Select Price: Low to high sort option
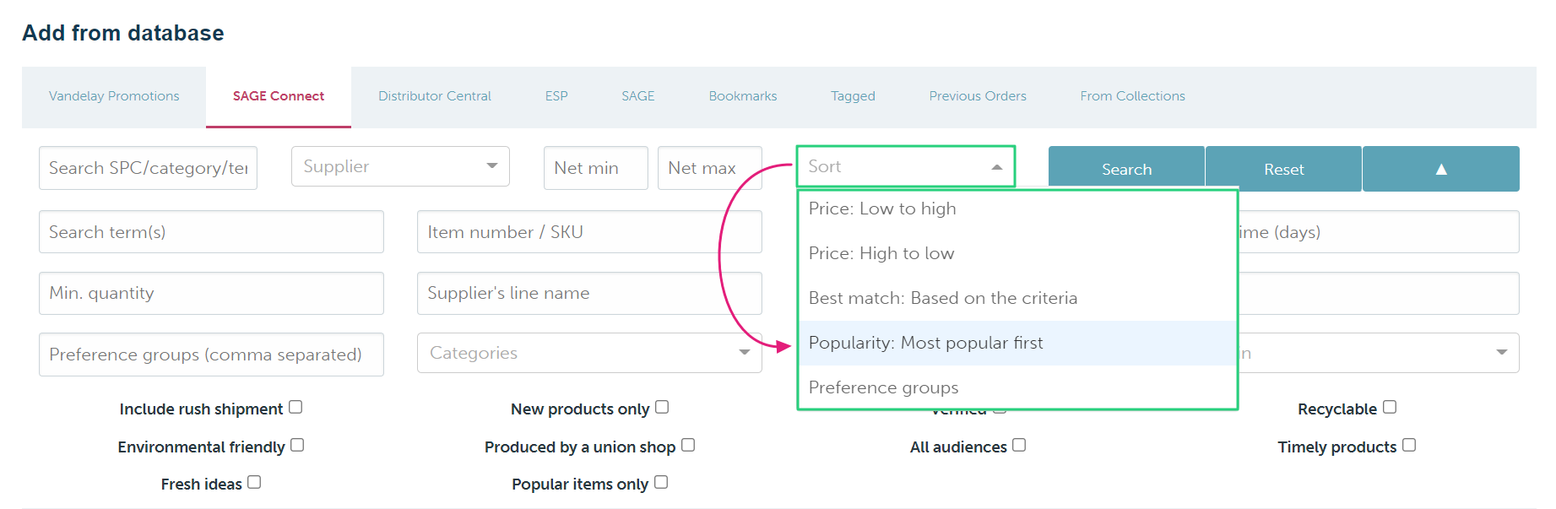Viewport: 1556px width, 509px height. tap(1017, 208)
